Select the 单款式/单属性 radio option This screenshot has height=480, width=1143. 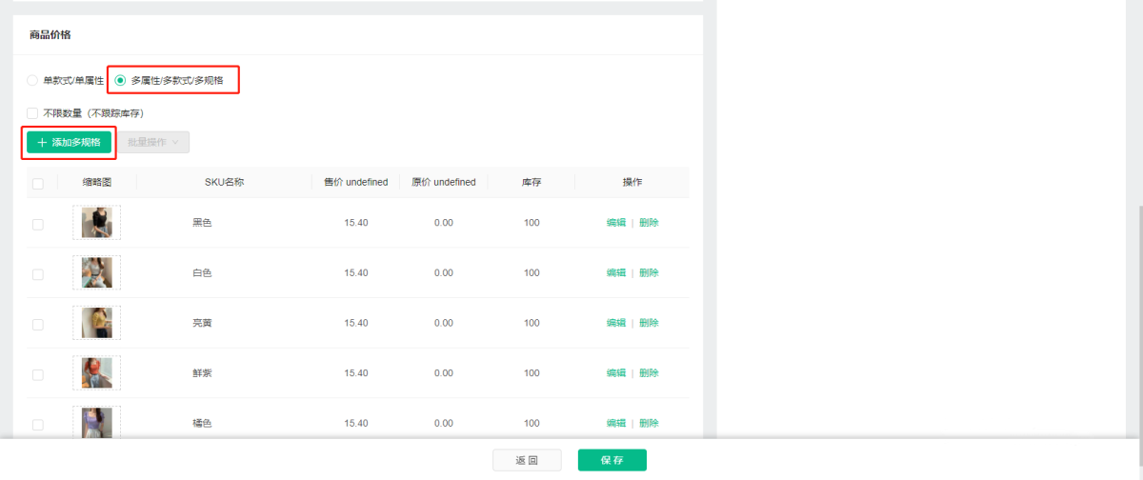point(33,81)
